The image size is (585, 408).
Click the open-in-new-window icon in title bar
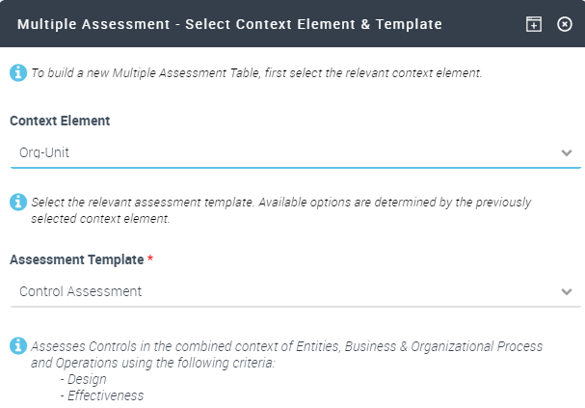(533, 24)
